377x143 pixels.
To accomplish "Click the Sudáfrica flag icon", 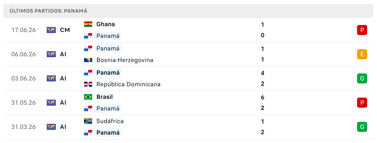I will [88, 121].
